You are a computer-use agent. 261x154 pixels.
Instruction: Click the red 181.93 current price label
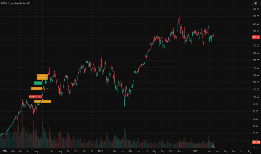click(256, 37)
